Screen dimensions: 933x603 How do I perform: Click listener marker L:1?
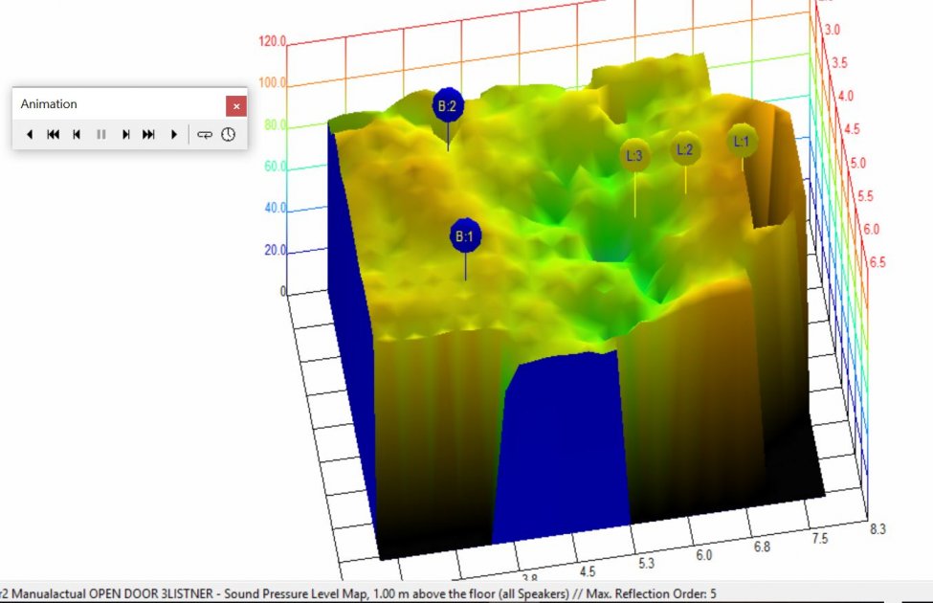742,141
